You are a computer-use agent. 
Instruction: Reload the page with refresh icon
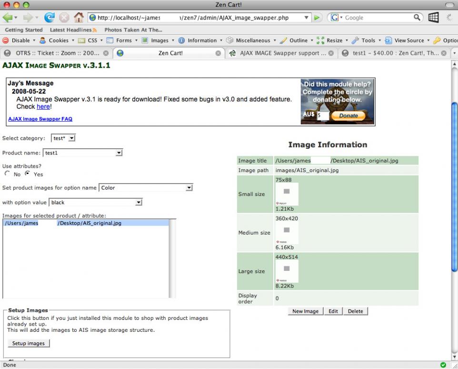point(50,18)
